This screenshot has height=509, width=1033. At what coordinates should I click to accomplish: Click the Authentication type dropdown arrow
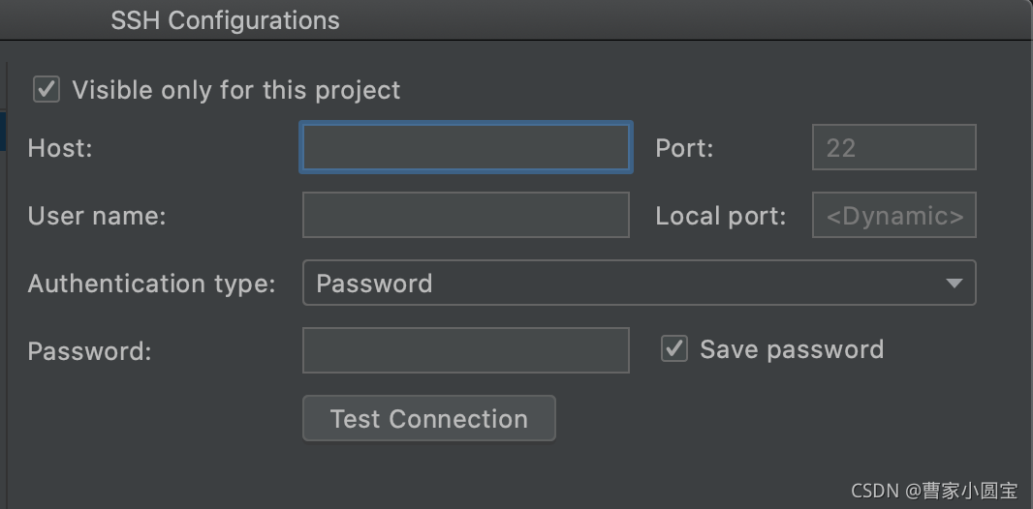955,284
